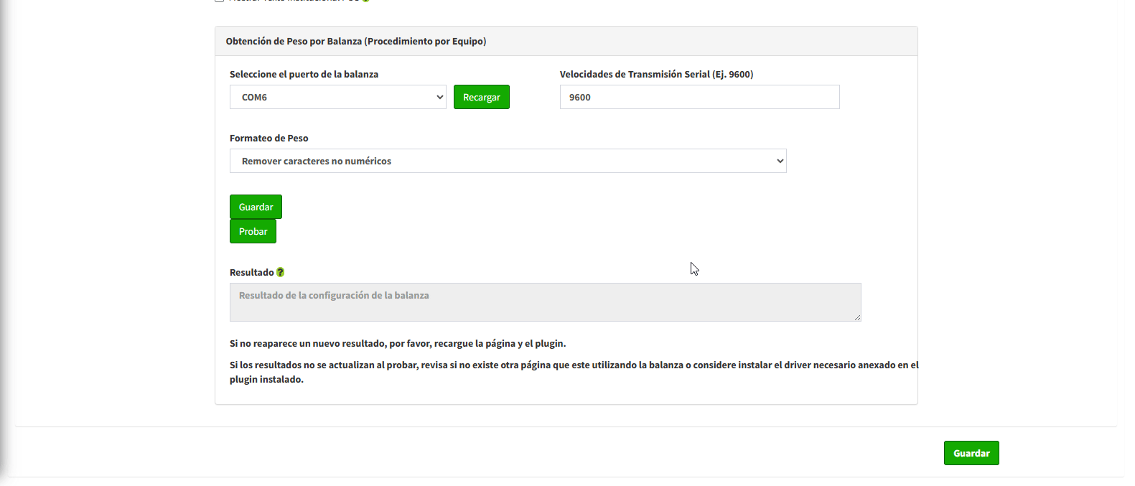Toggle the partially visible checkbox at the top
This screenshot has height=486, width=1135.
click(219, 1)
